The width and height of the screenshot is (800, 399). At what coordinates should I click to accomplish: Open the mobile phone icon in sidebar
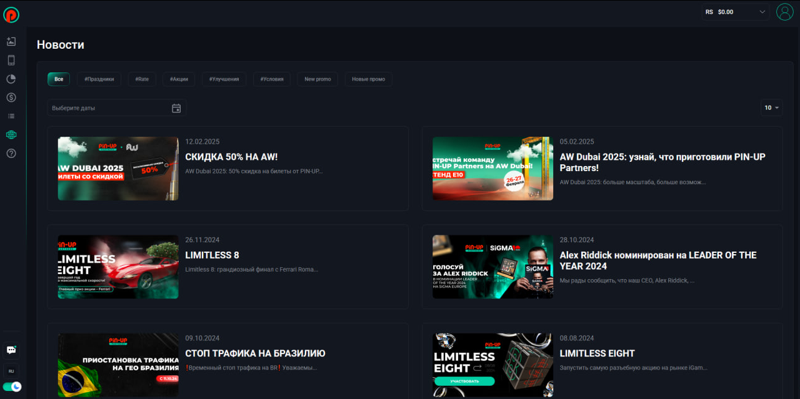[11, 61]
